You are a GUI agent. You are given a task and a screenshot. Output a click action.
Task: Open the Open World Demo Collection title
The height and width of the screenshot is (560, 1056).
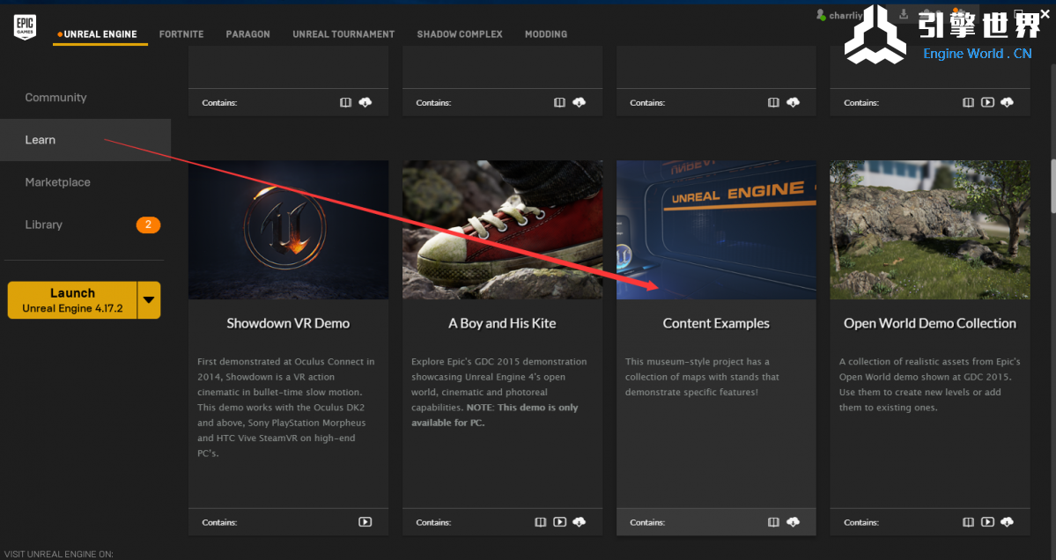930,324
